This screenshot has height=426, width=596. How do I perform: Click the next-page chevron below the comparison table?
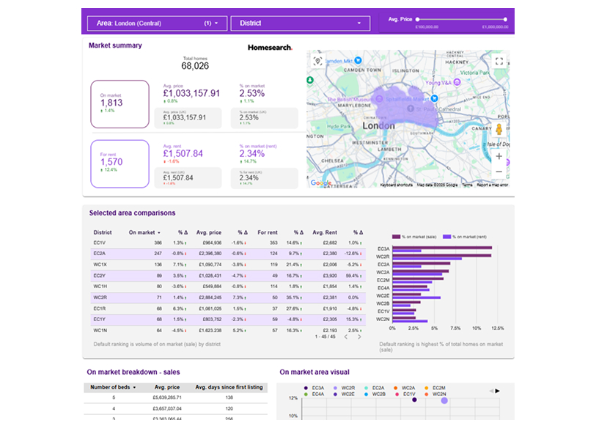[358, 335]
